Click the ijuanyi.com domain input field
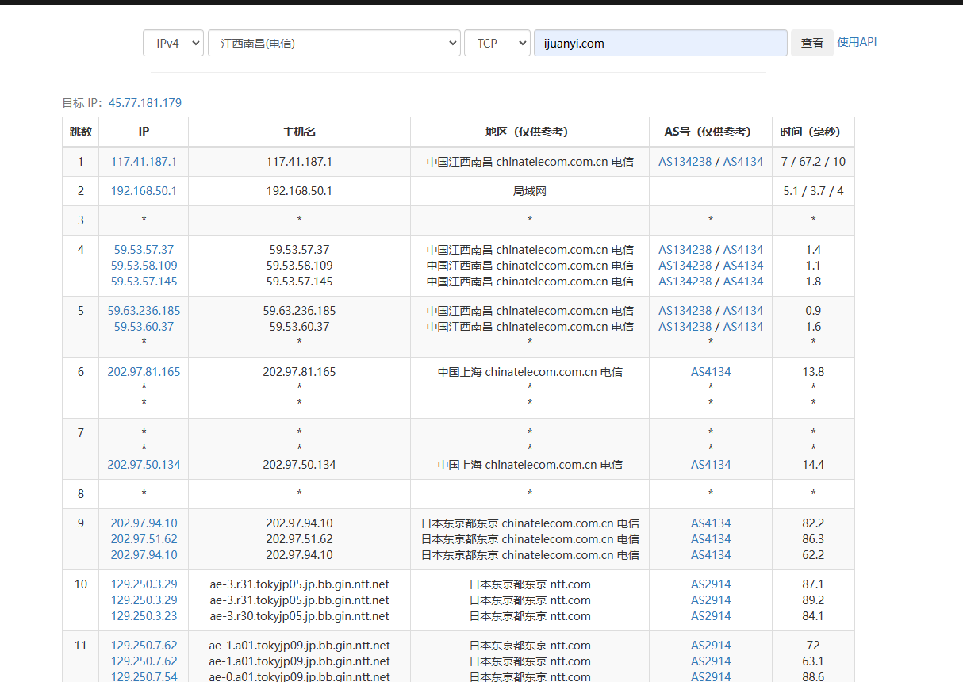The height and width of the screenshot is (682, 963). point(660,44)
